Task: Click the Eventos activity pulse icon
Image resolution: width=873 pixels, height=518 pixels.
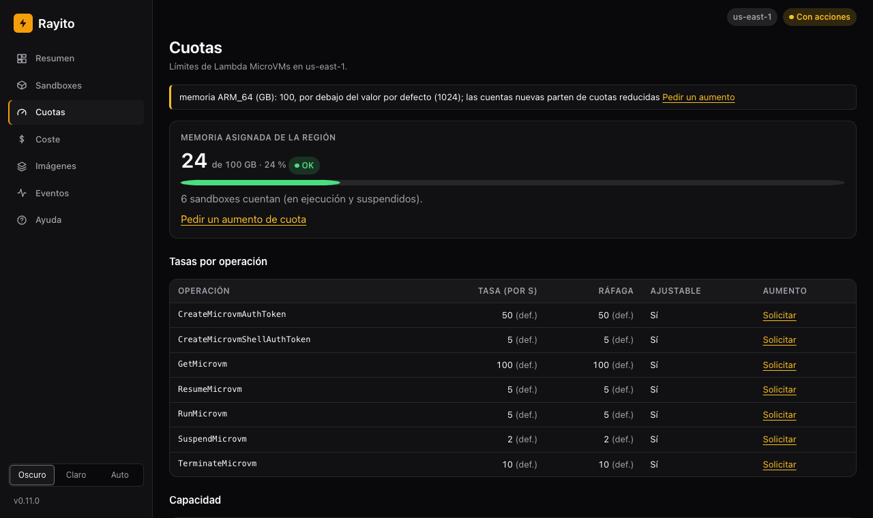Action: click(22, 194)
